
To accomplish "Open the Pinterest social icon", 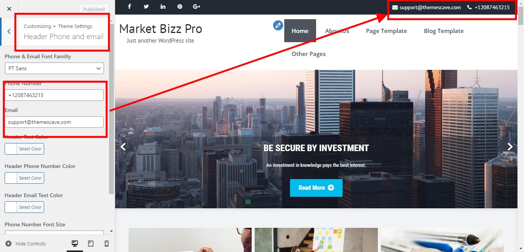I will click(180, 7).
